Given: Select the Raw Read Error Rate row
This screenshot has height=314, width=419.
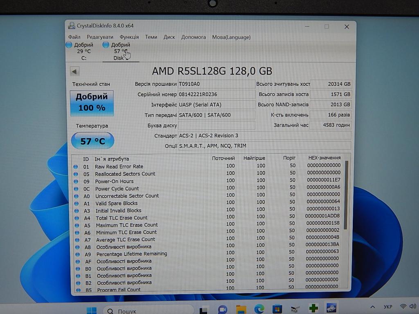Looking at the screenshot, I should click(x=208, y=166).
